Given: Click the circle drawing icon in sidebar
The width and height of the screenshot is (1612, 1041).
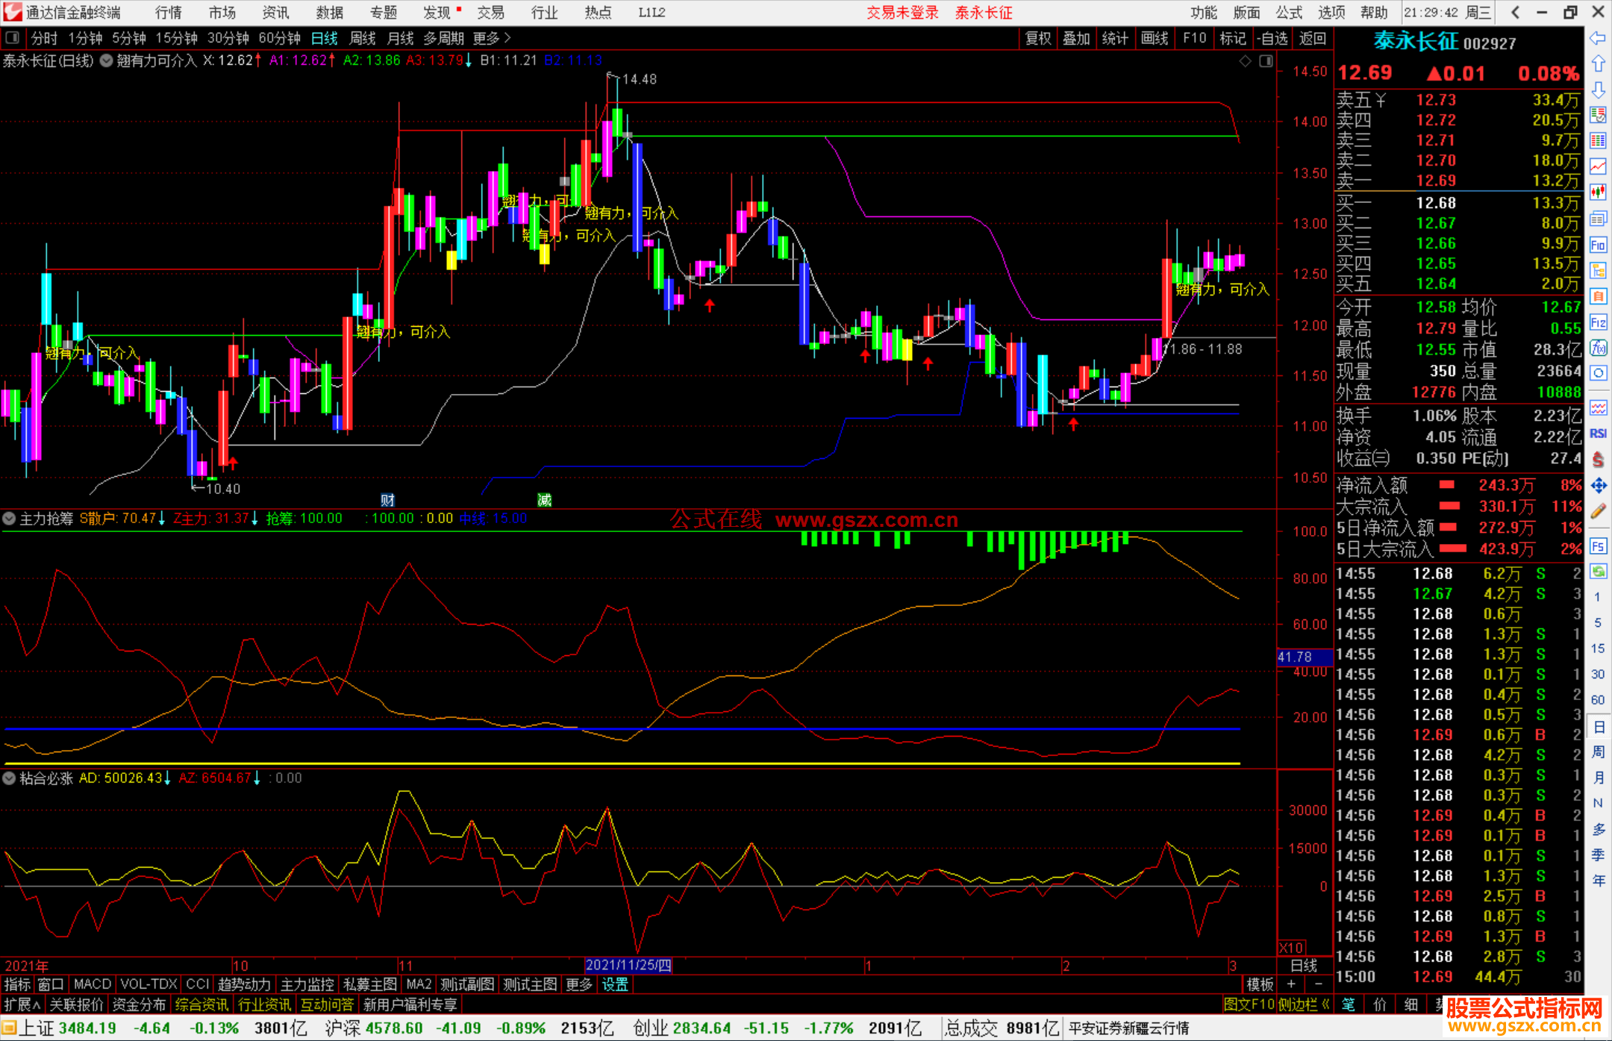Looking at the screenshot, I should point(1598,372).
